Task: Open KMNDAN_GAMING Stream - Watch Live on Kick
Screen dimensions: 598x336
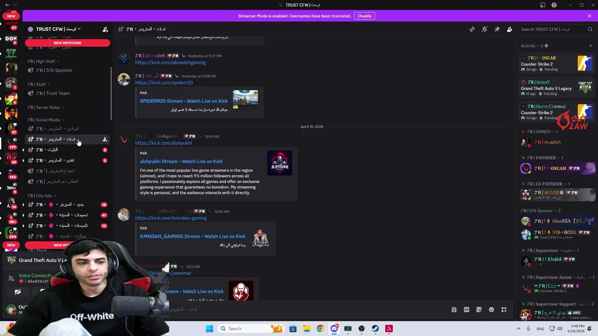Action: [192, 236]
